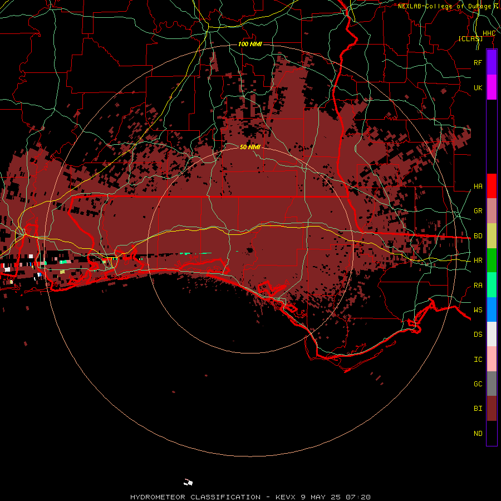501x501 pixels.
Task: Click the 100 NMI range ring label
Action: point(250,44)
